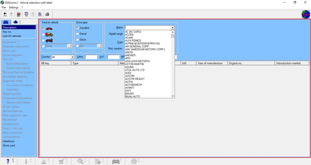Image resolution: width=311 pixels, height=165 pixels.
Task: Open Interfaces in the sidebar
Action: [x=8, y=141]
